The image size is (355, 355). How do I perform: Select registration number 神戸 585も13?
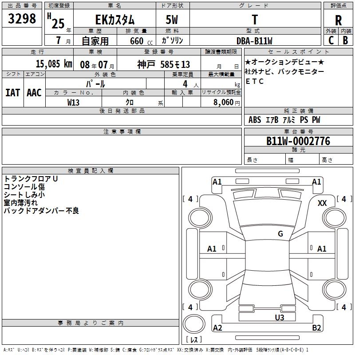(163, 64)
